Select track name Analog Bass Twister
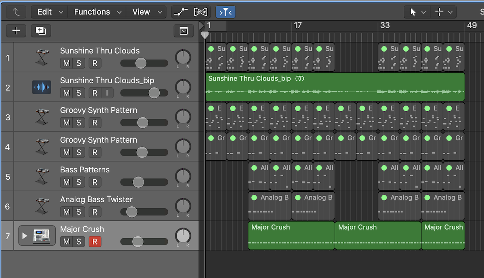The width and height of the screenshot is (484, 278). click(96, 199)
